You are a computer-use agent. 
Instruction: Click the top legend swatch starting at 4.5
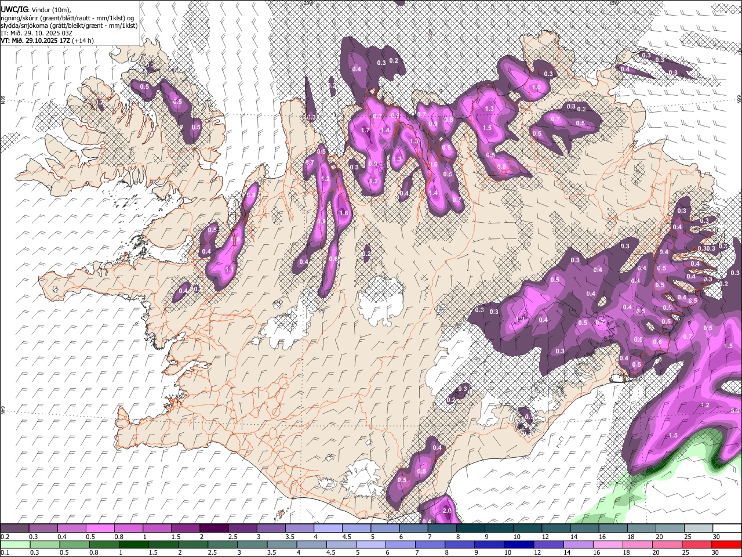click(x=357, y=528)
